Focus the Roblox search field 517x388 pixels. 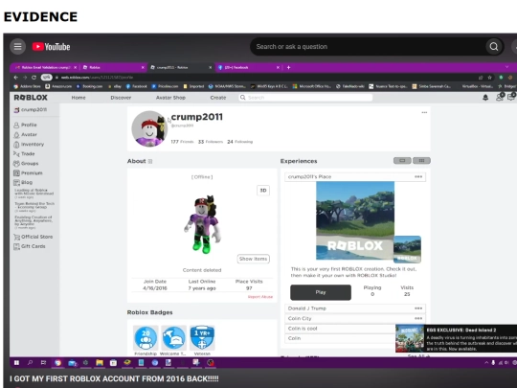pyautogui.click(x=305, y=98)
